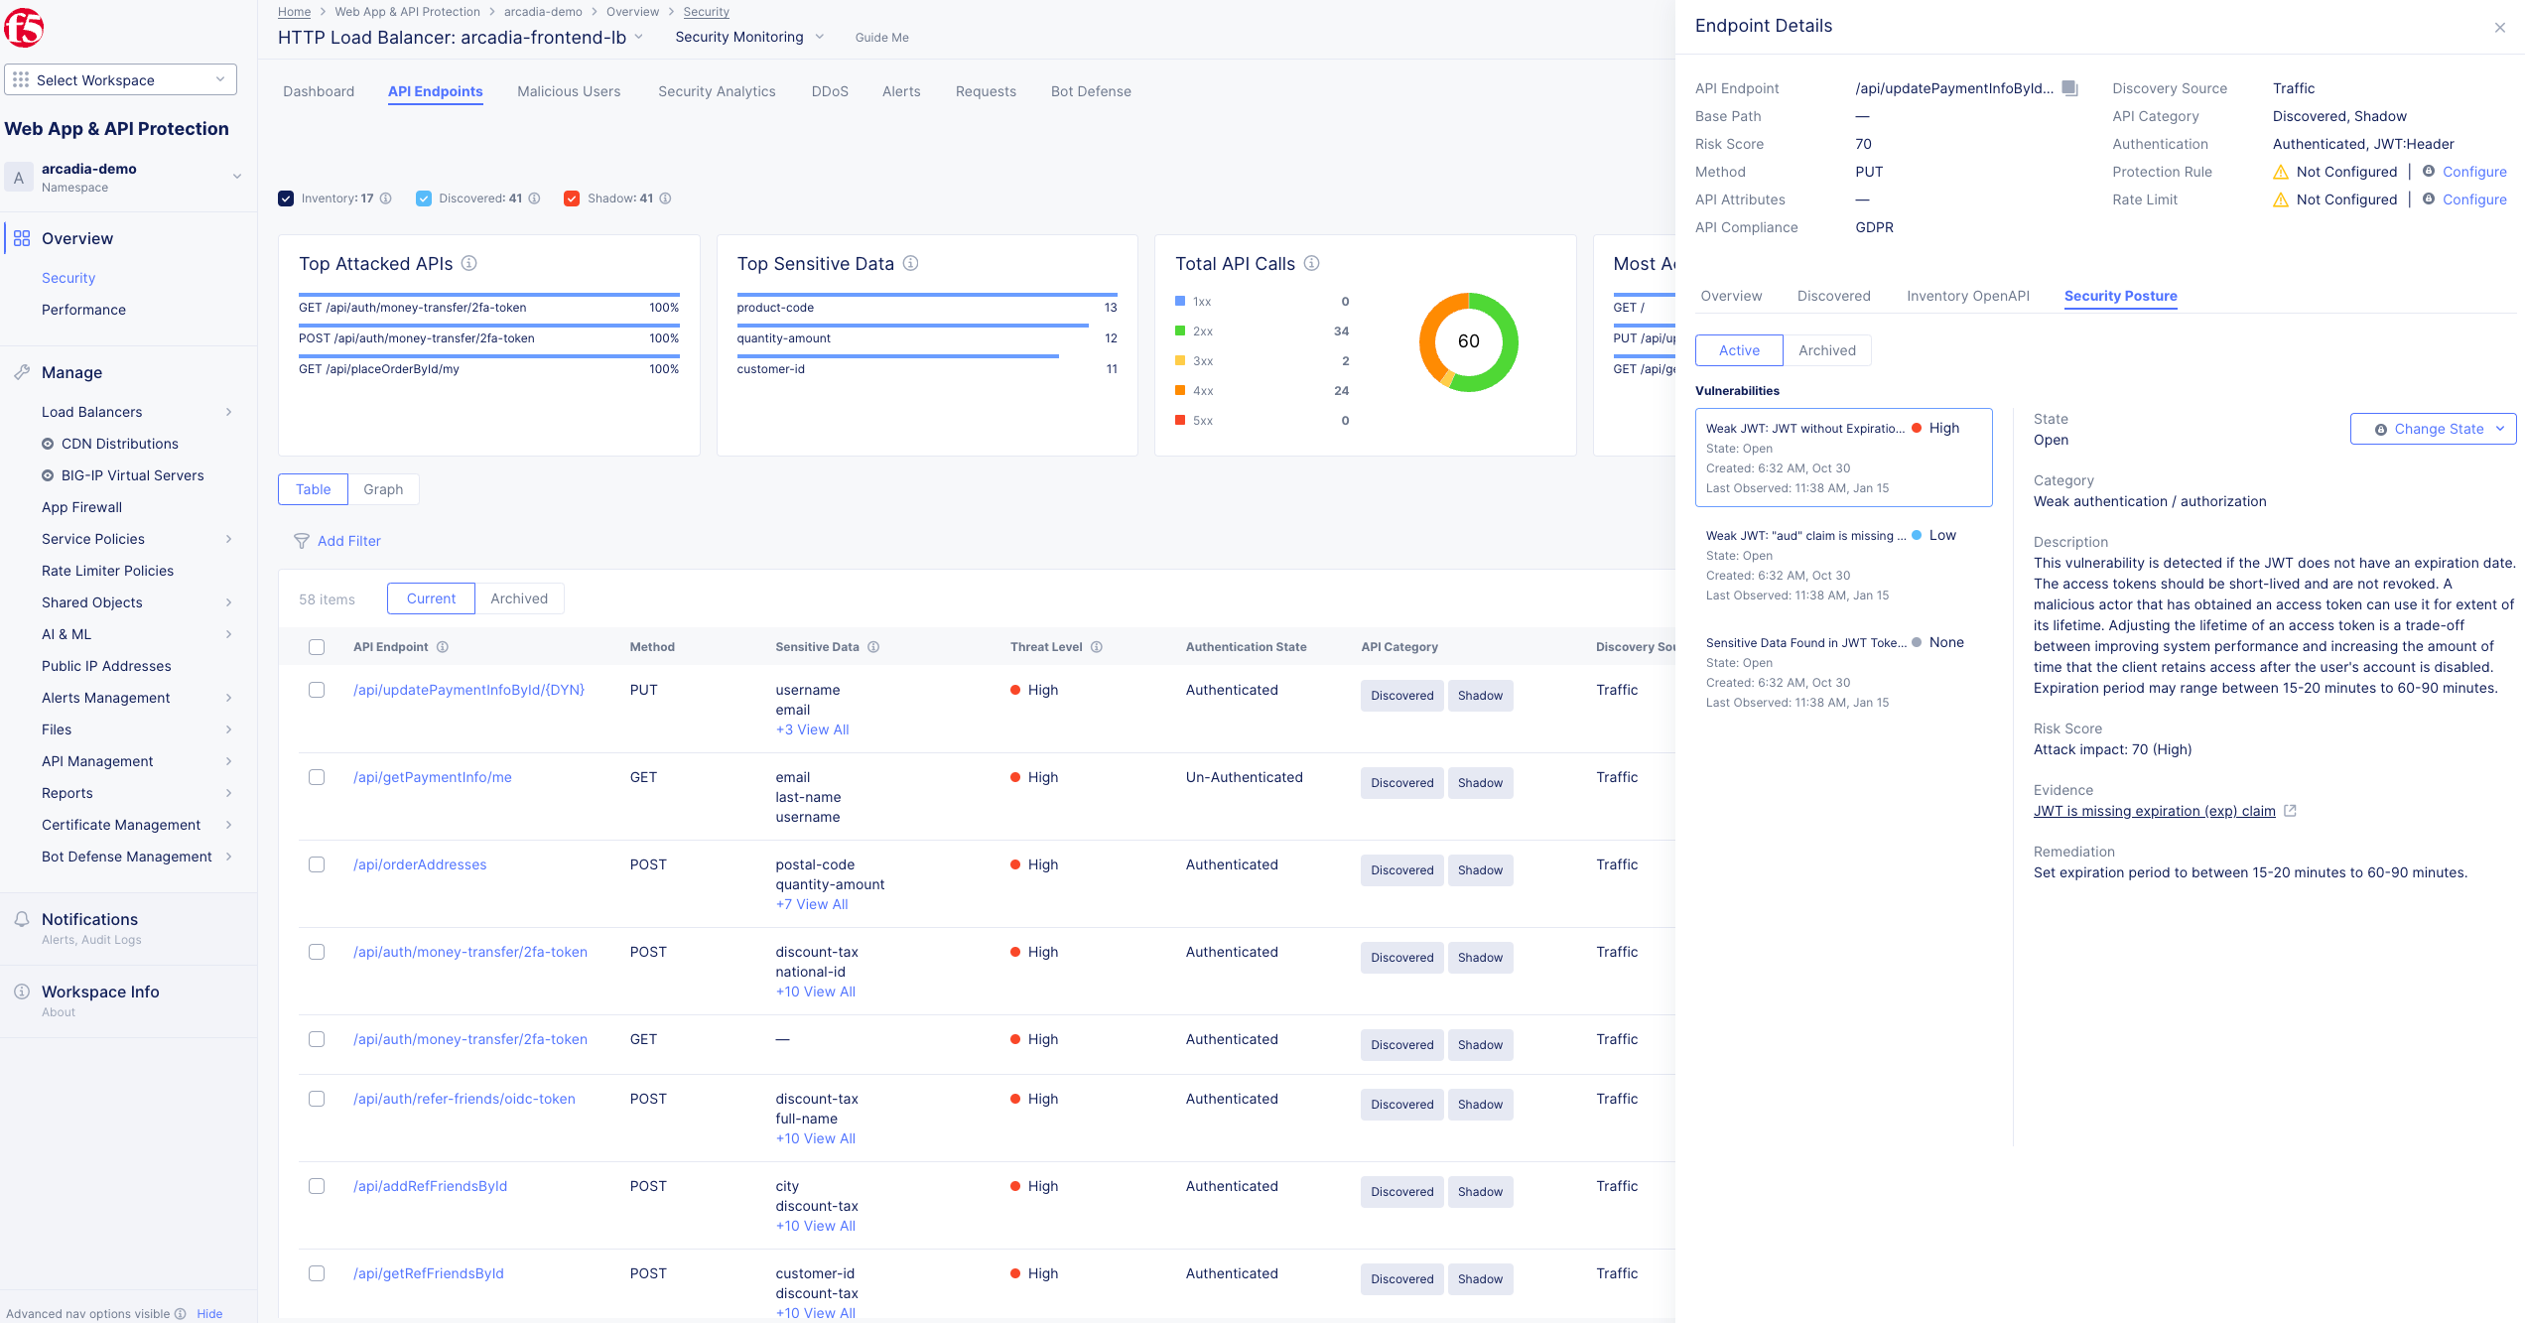The image size is (2525, 1323).
Task: Open info icon beside Top Attacked APIs
Action: (469, 263)
